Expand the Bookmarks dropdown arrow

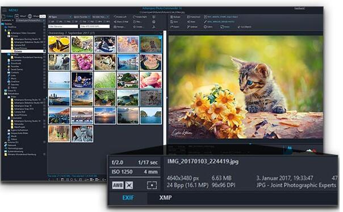coord(13,20)
